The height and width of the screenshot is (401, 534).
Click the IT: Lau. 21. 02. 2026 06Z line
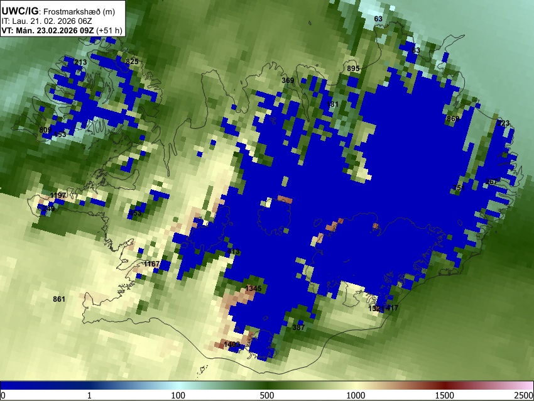tap(46, 21)
